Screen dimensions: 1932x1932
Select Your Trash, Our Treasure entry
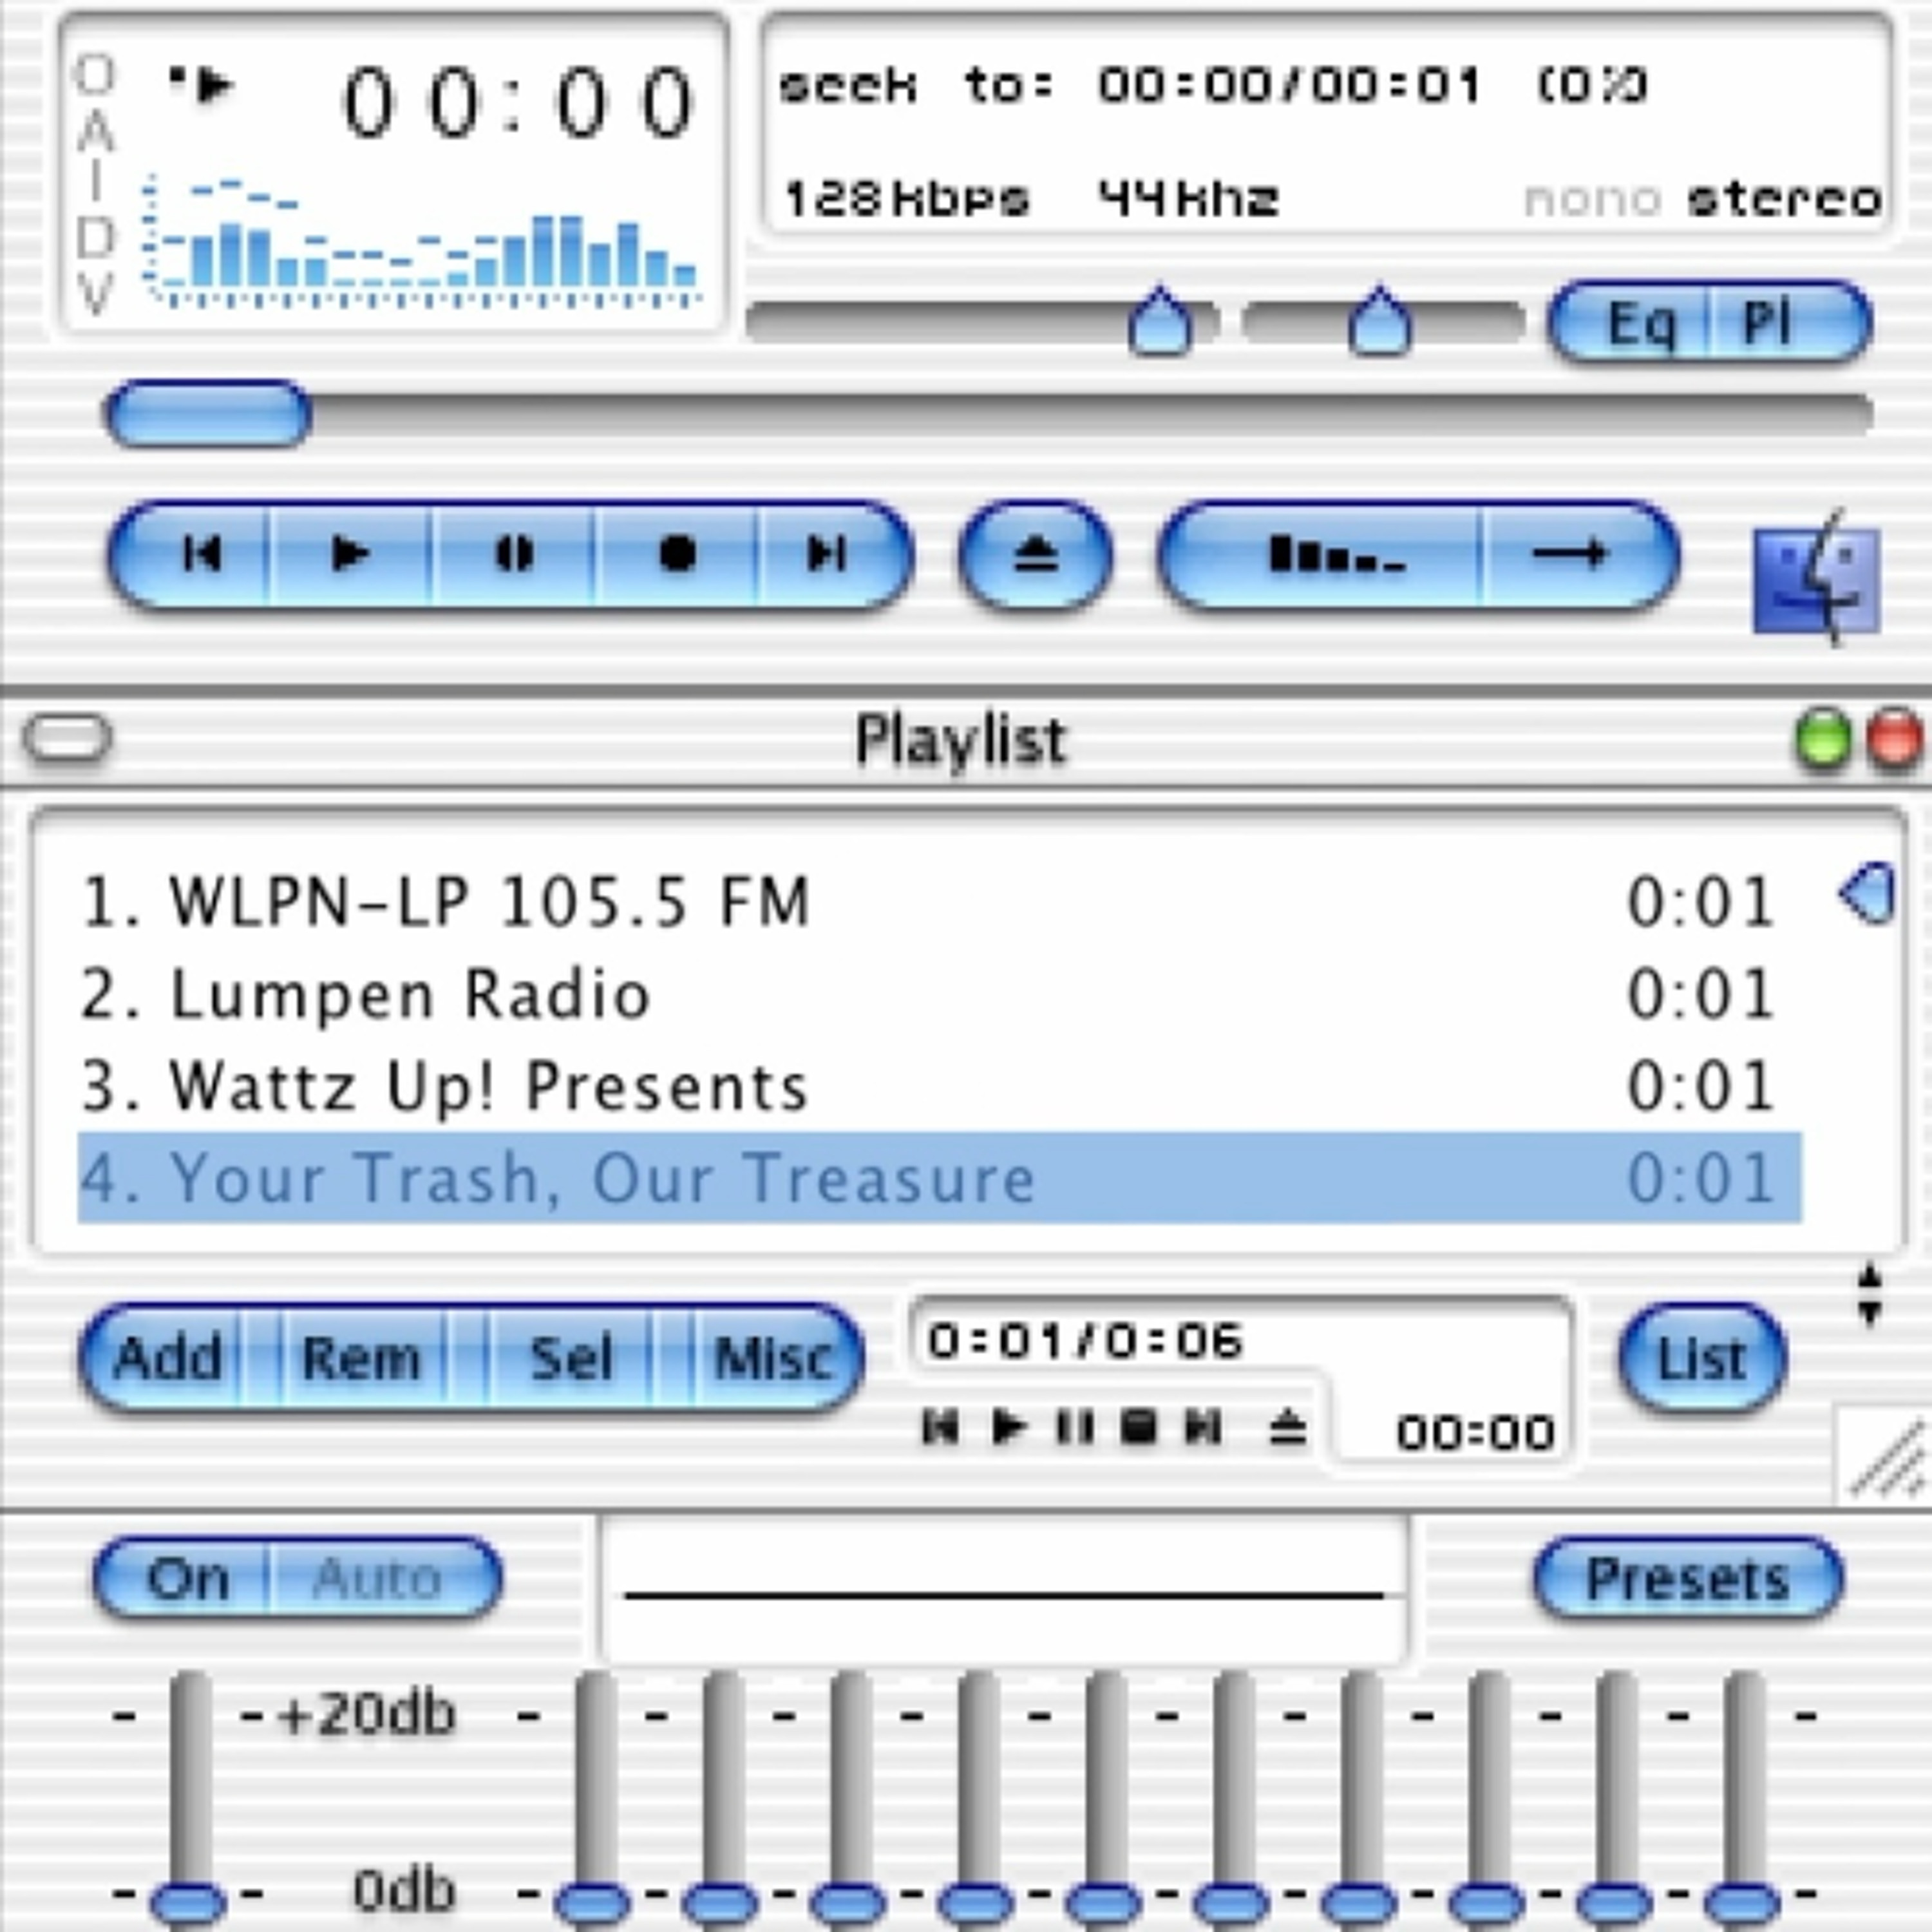pyautogui.click(x=939, y=1177)
